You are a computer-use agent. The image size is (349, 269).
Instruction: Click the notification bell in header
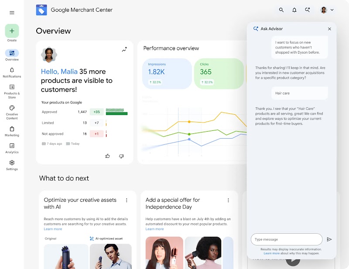(x=294, y=10)
